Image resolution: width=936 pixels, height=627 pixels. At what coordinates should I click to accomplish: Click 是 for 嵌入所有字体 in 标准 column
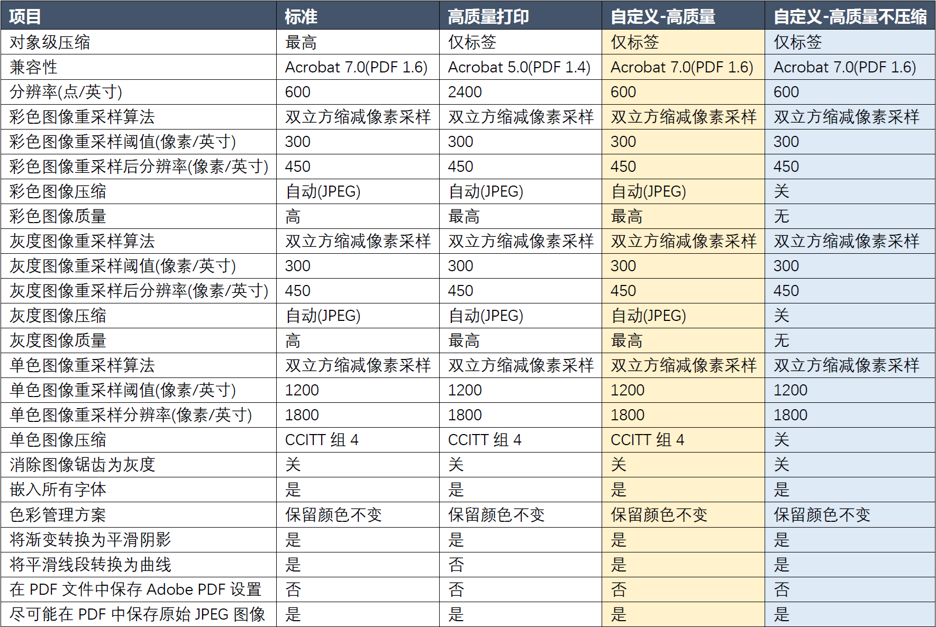293,490
